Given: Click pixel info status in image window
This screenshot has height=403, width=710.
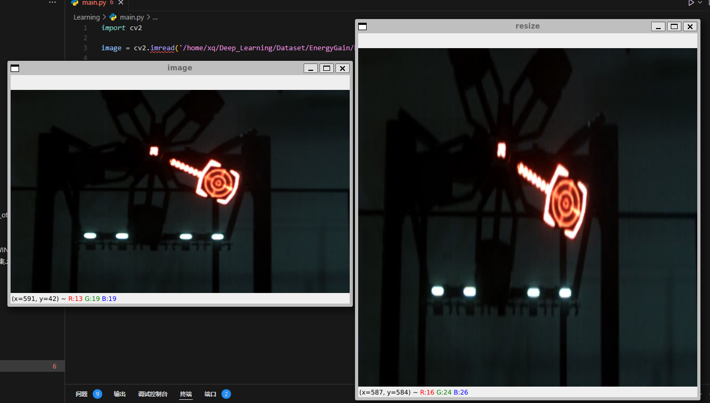Looking at the screenshot, I should point(64,299).
